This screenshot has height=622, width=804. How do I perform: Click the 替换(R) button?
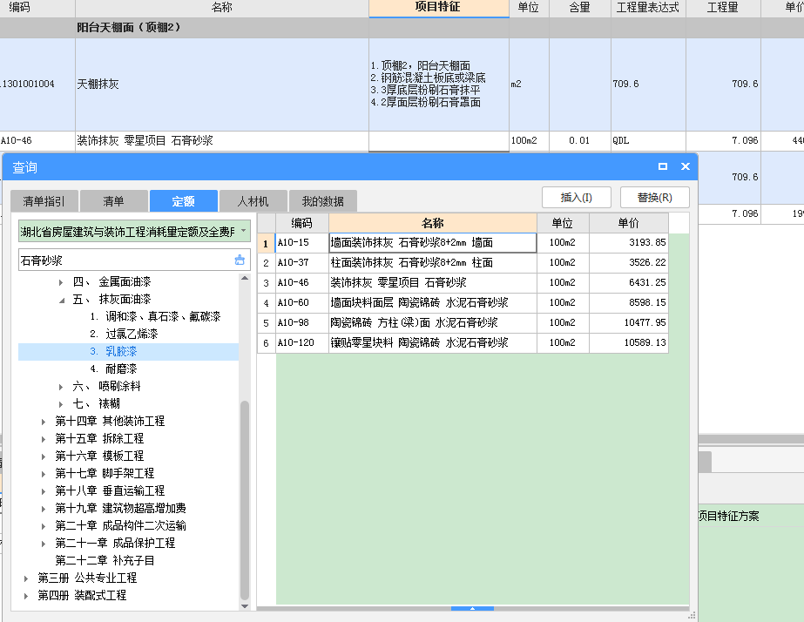pos(655,198)
